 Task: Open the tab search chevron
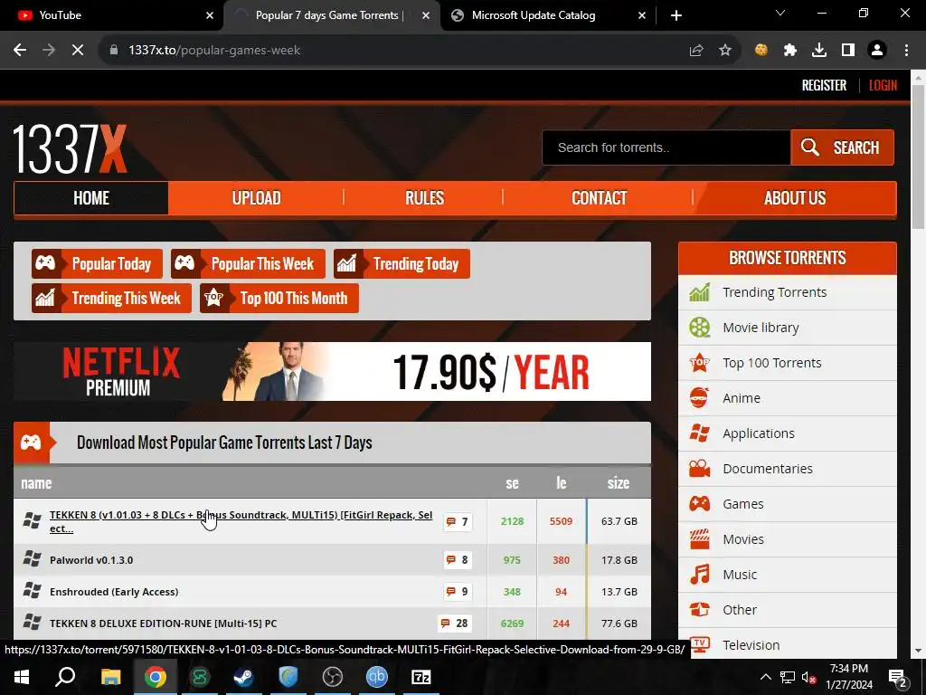pos(780,13)
